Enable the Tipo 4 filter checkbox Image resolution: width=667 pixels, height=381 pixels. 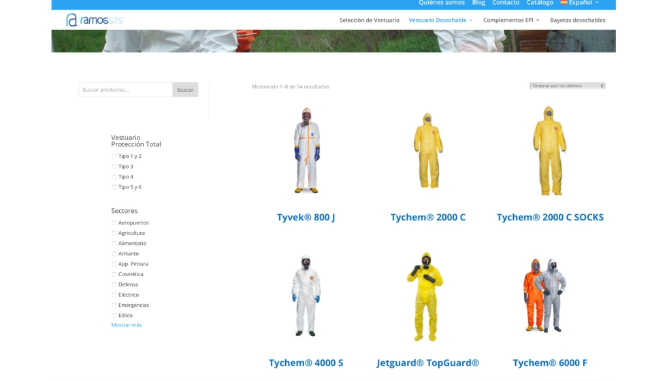click(x=114, y=177)
